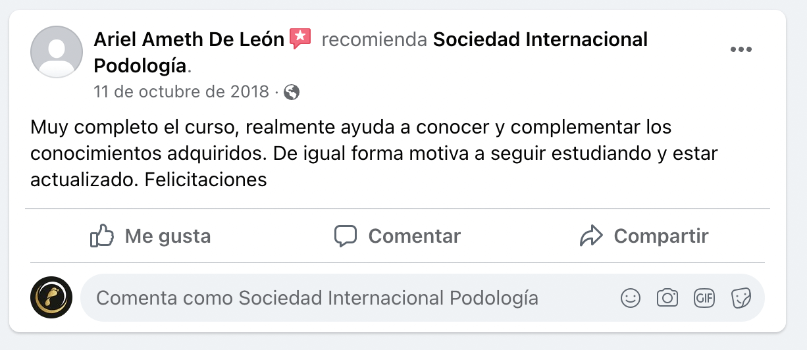Click the red star recommendation badge
The image size is (807, 350).
click(300, 39)
